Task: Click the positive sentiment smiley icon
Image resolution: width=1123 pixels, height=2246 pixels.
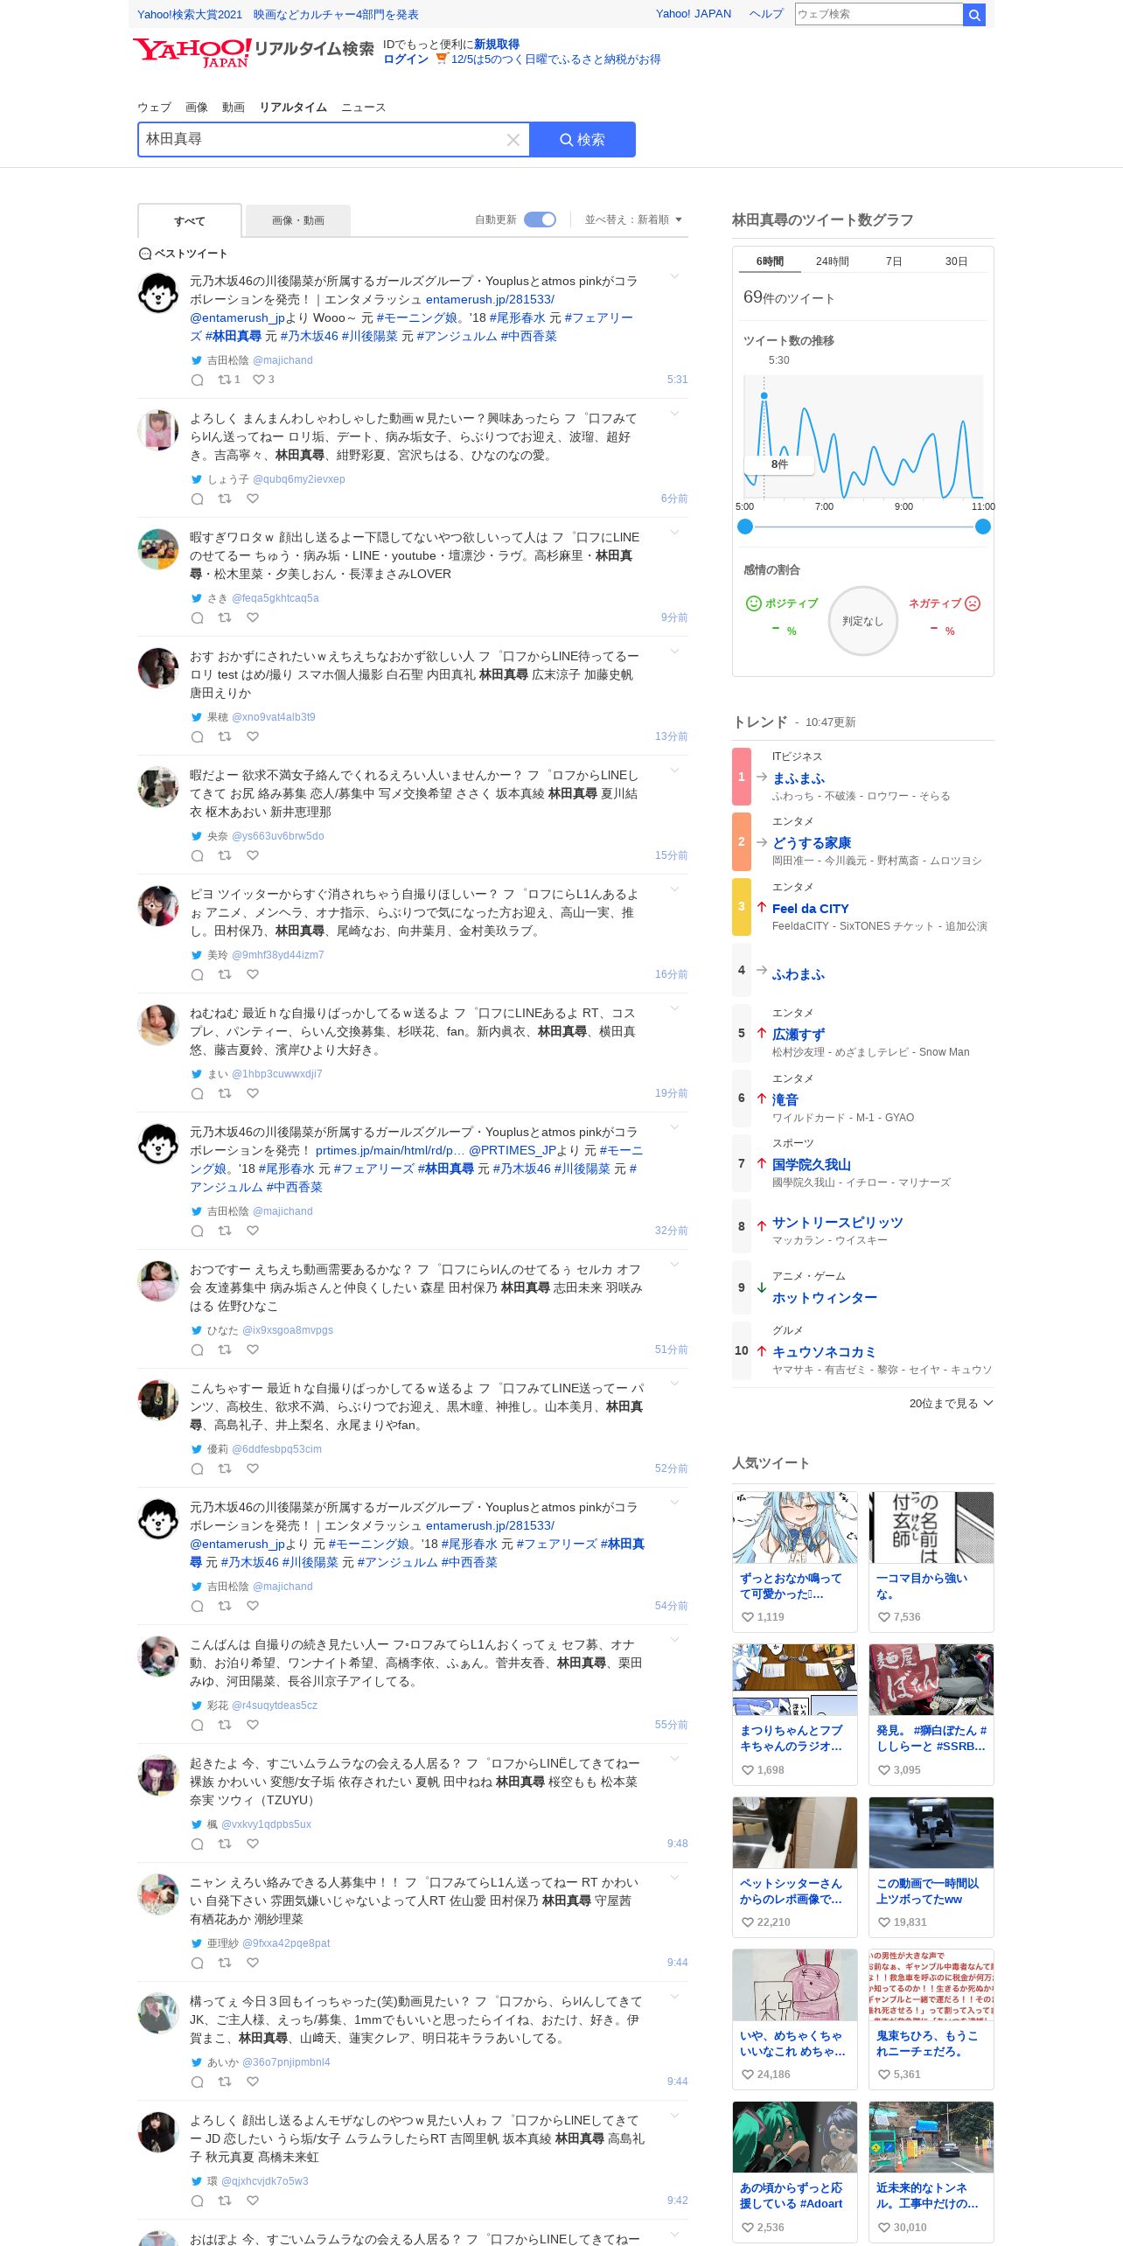Action: [x=753, y=603]
